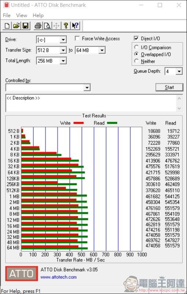Screen dimensions: 187x294
Task: Maximize the ATTO Disk Benchmark window
Action: (x=160, y=5)
